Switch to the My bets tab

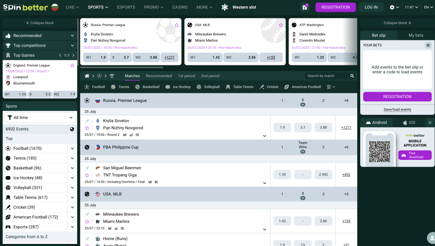416,36
